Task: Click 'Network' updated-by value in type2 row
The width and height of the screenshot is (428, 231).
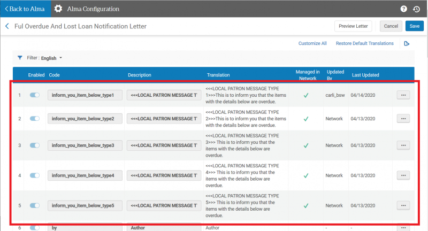Action: tap(334, 119)
